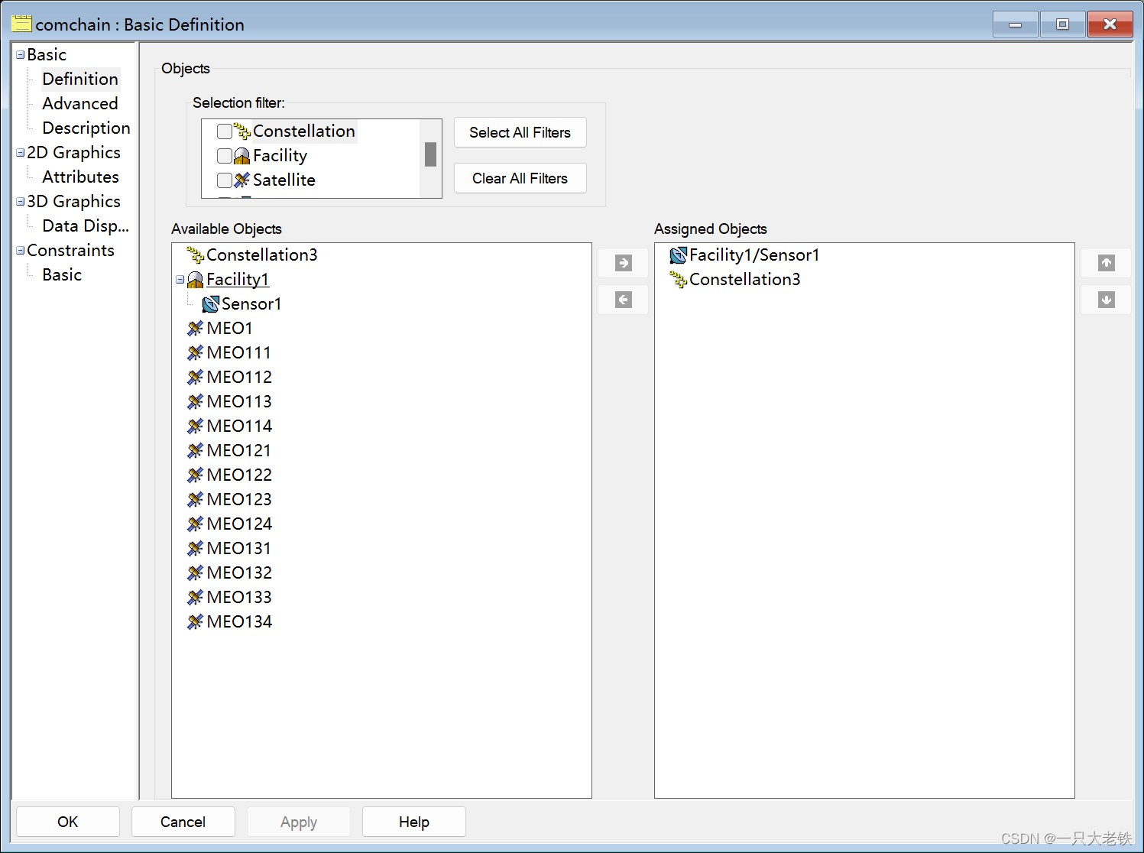
Task: Confirm with the OK button
Action: [x=68, y=822]
